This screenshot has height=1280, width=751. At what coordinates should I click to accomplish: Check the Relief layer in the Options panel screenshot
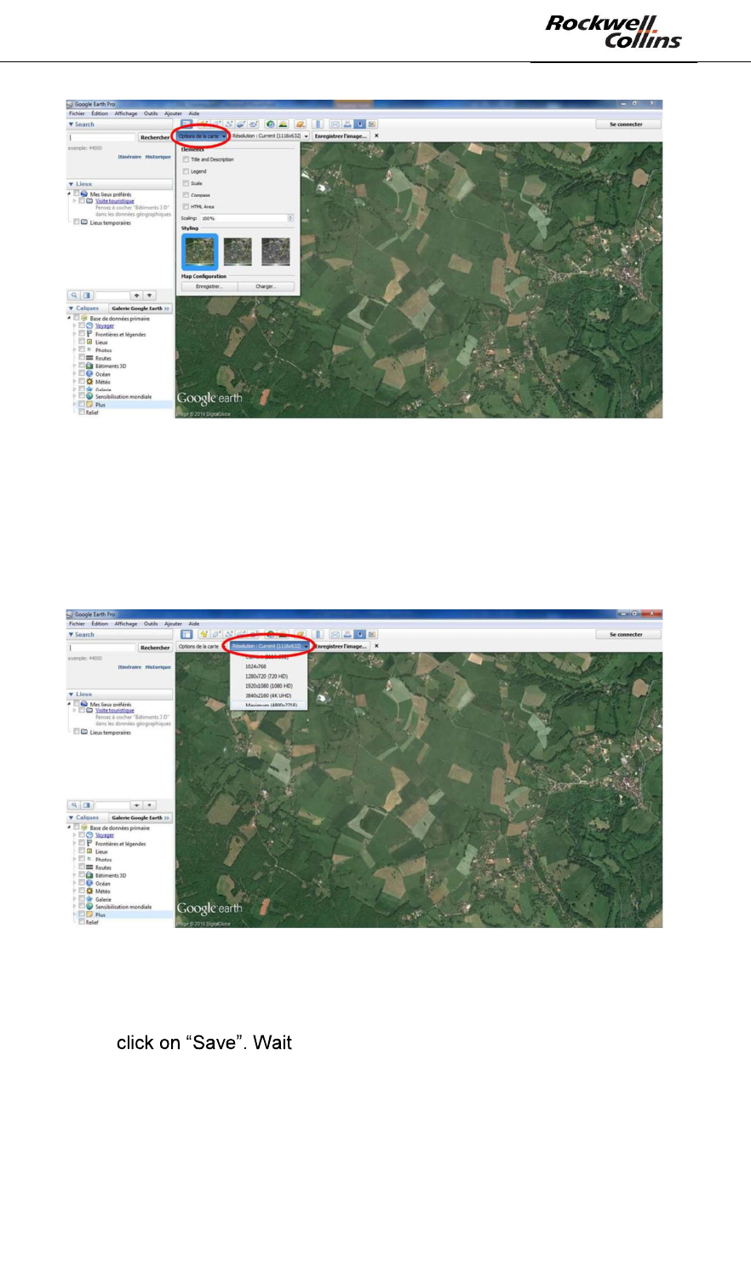point(82,412)
